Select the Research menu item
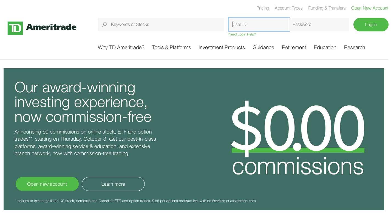This screenshot has width=391, height=213. [355, 48]
